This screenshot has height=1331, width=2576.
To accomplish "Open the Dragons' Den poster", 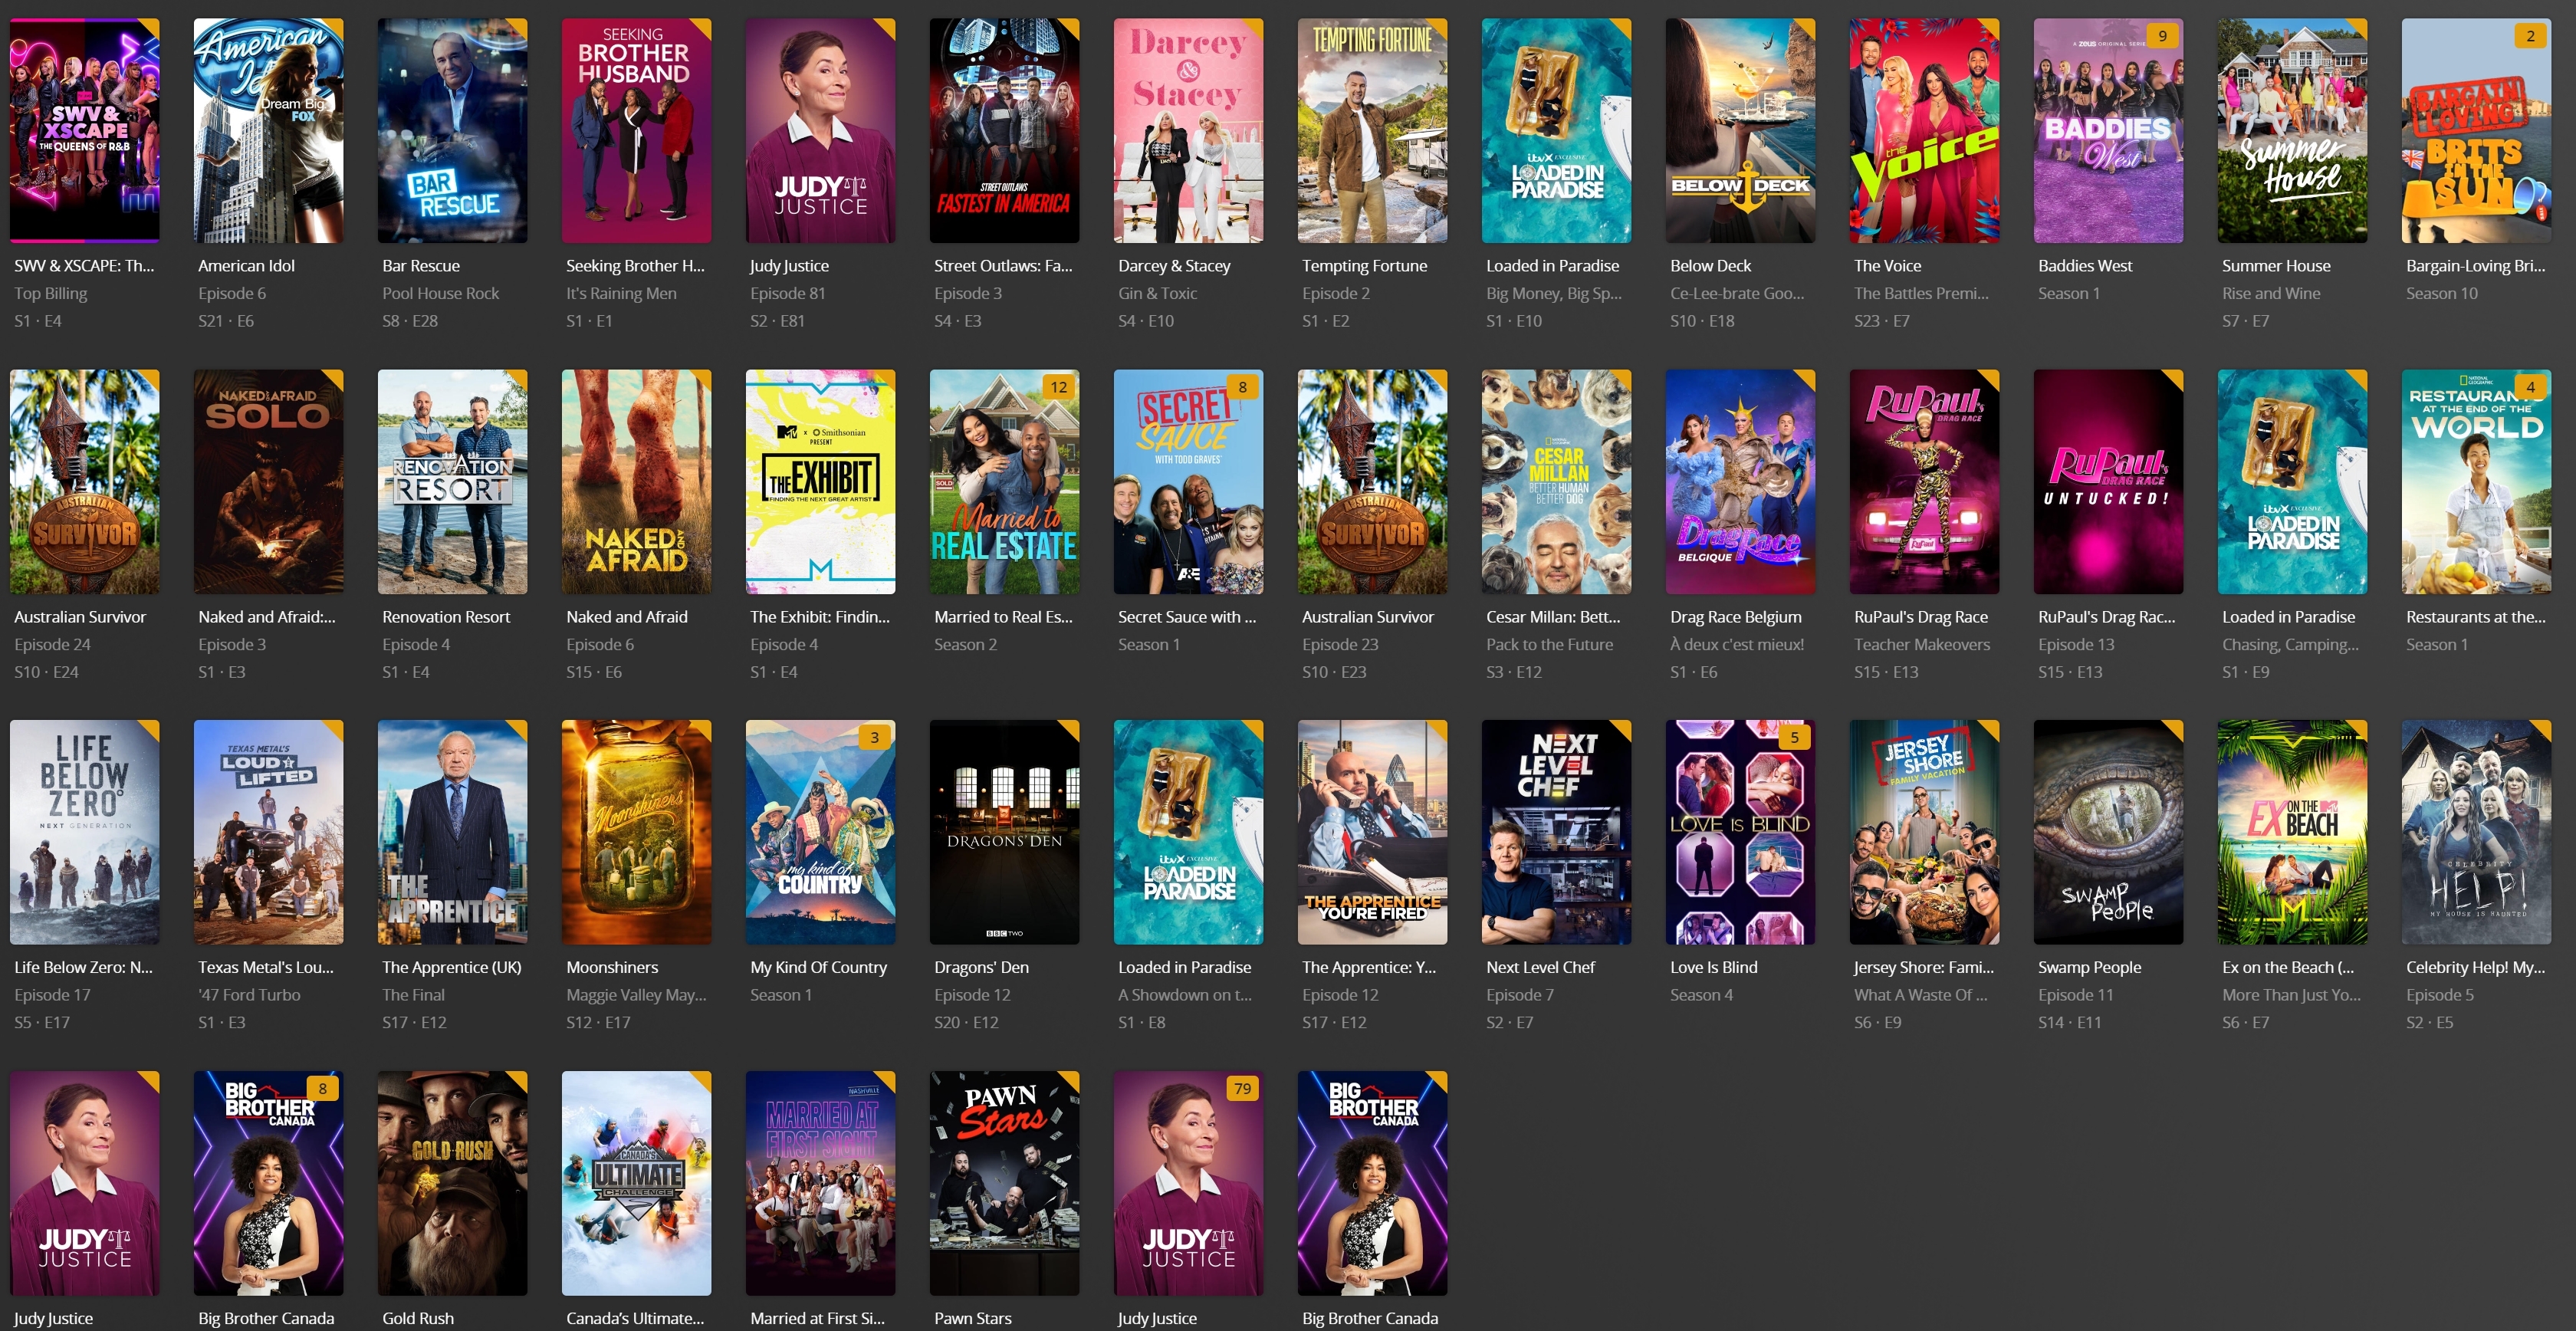I will (x=1005, y=832).
